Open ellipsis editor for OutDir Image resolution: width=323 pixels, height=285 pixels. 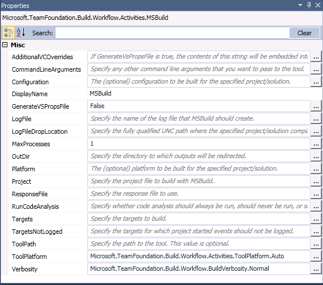(x=316, y=156)
